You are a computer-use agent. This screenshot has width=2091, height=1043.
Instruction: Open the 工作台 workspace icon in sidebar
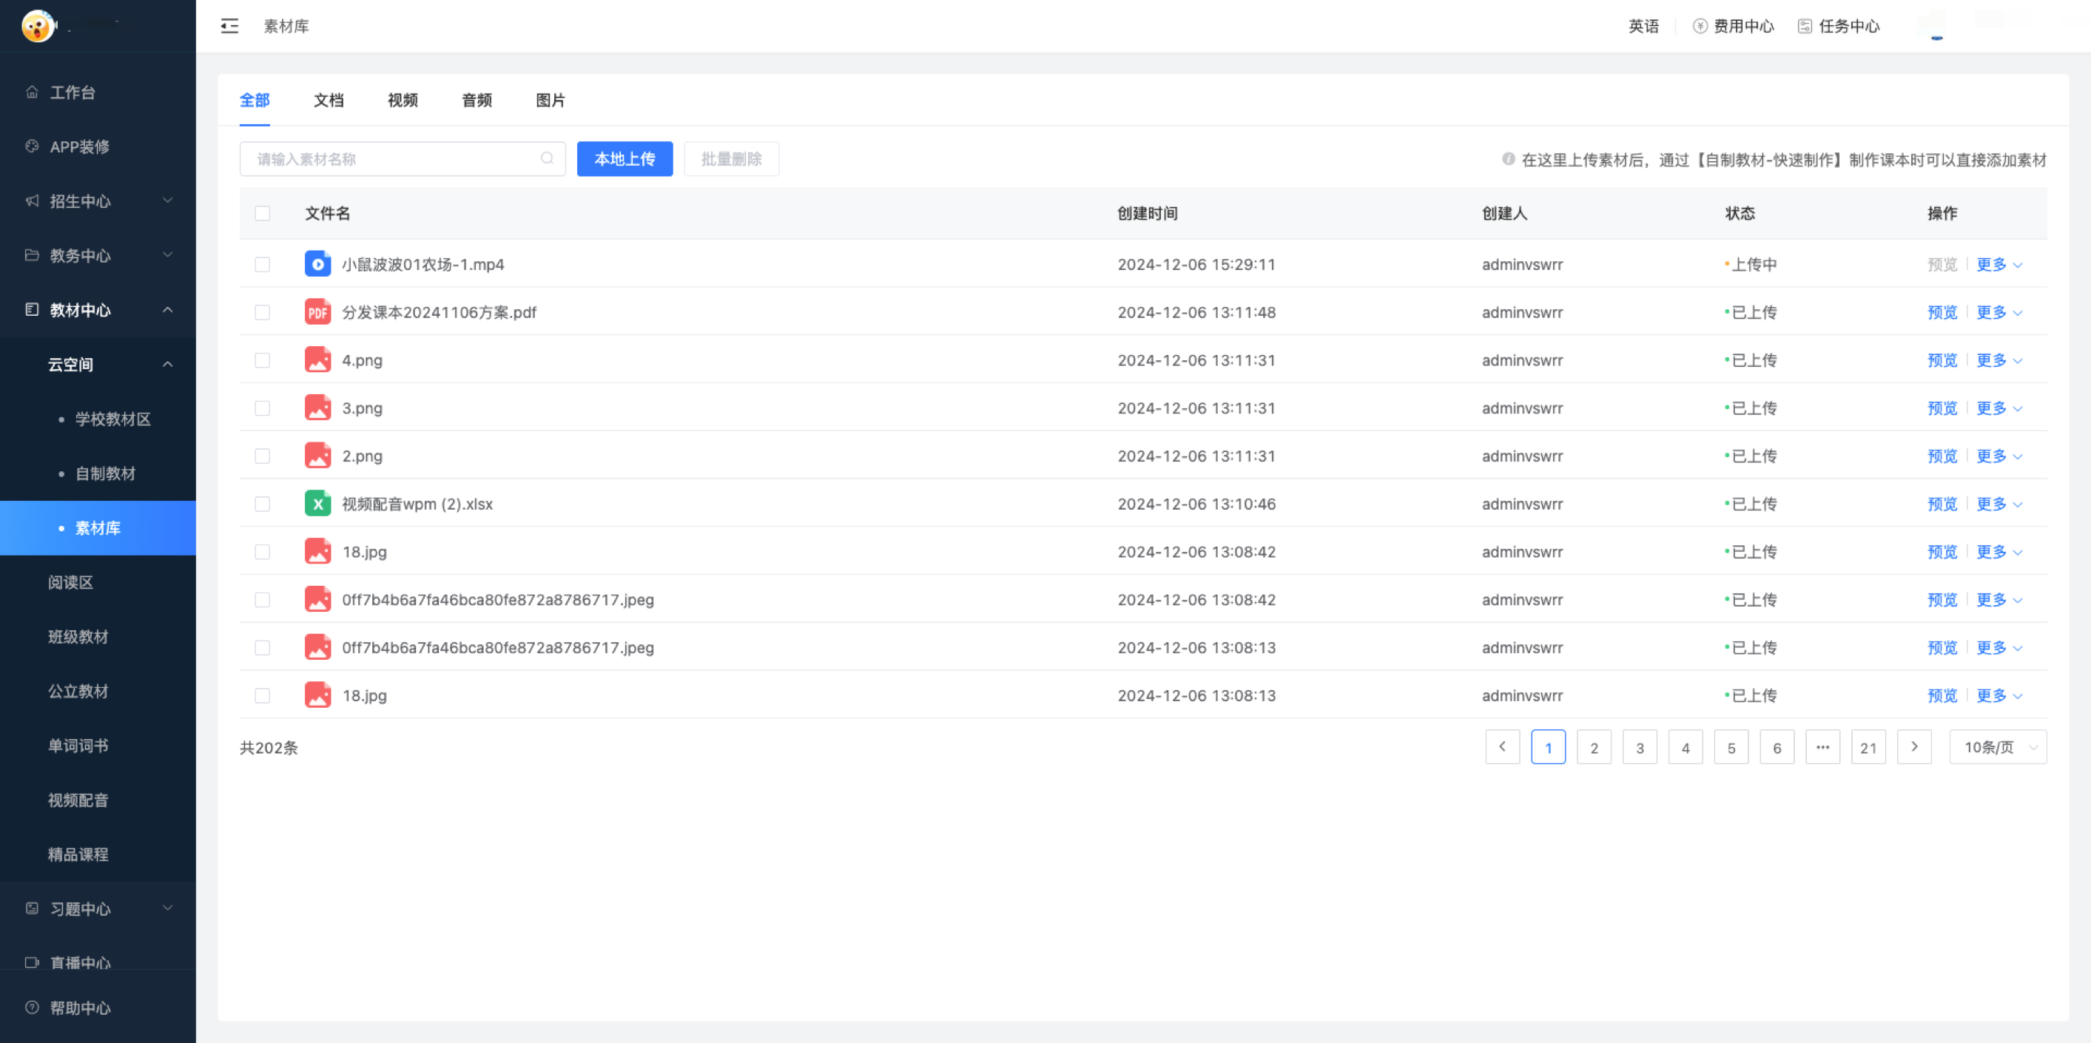[32, 92]
